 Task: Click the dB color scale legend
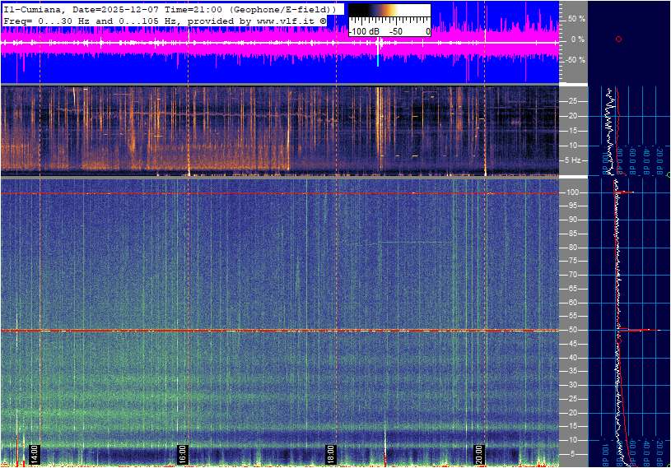pyautogui.click(x=389, y=21)
